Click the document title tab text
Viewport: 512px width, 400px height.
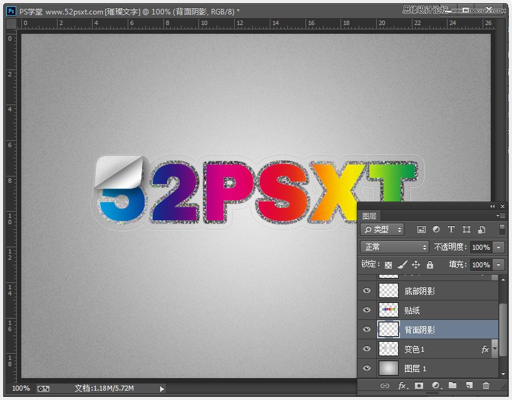tap(130, 12)
